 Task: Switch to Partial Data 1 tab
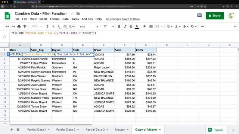pos(37,130)
